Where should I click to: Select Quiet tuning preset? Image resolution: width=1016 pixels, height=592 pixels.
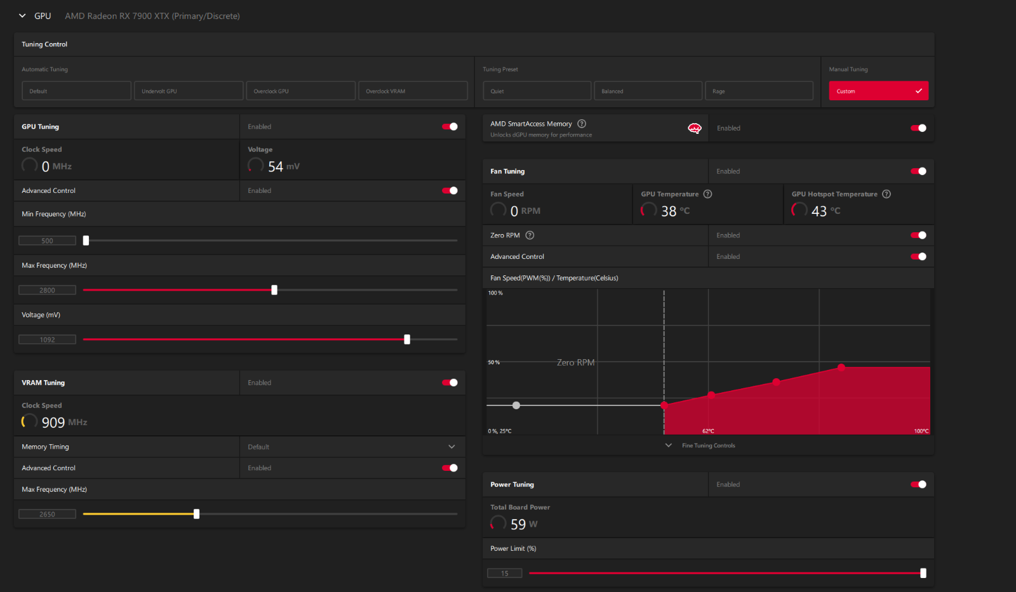click(x=537, y=91)
